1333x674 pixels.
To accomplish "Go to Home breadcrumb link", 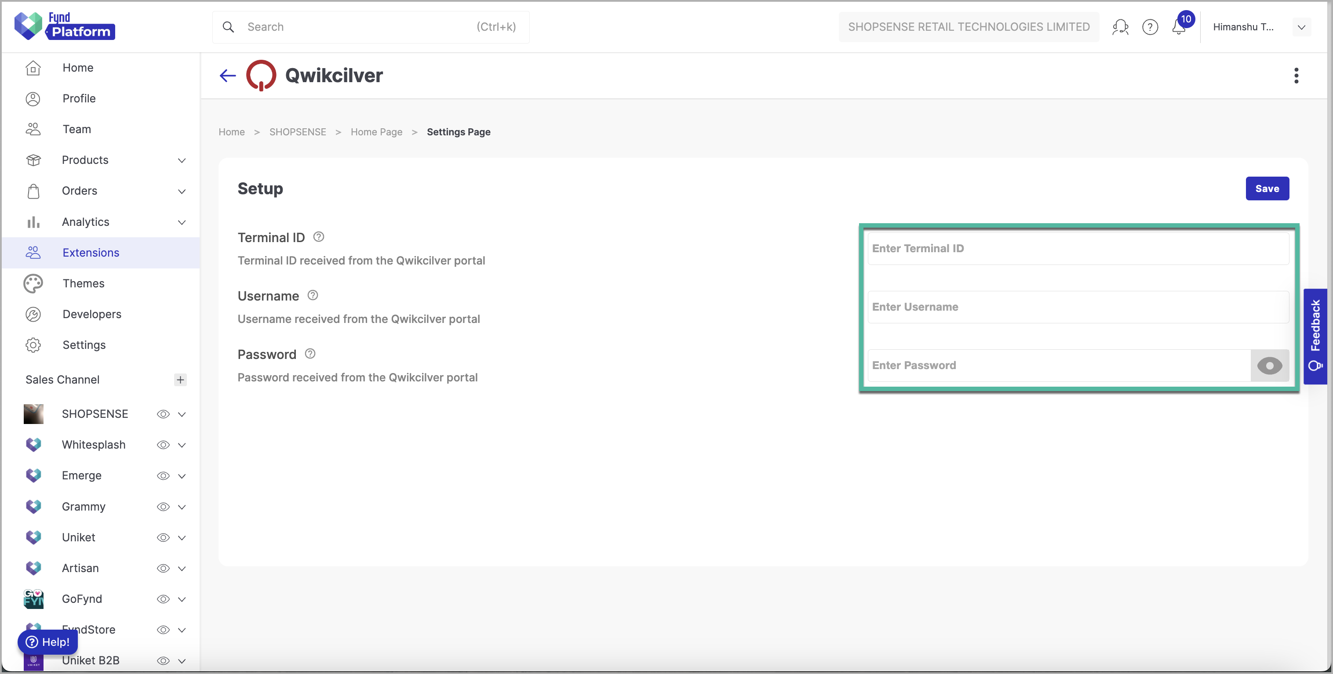I will click(231, 132).
